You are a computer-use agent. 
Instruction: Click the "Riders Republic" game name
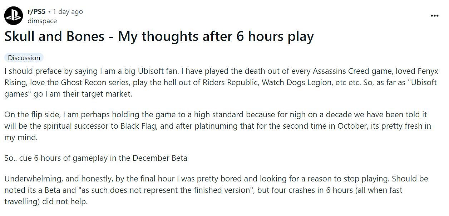231,83
